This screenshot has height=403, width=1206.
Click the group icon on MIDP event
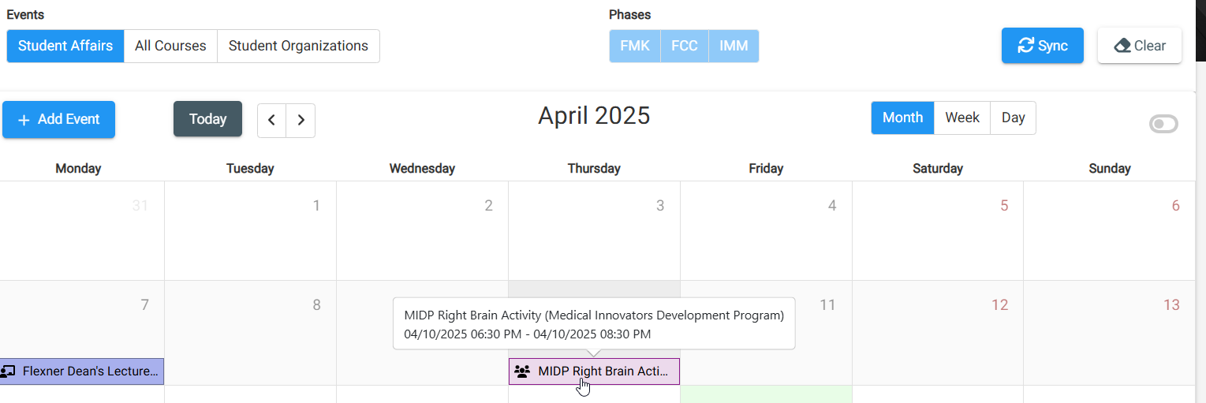tap(521, 371)
